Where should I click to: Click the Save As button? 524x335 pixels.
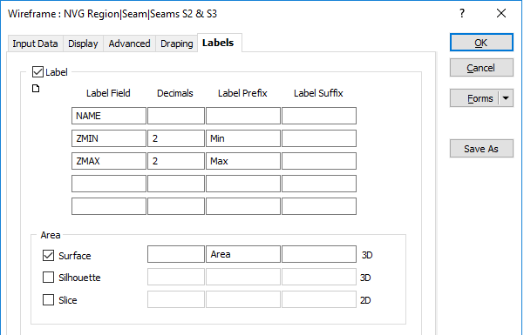click(x=481, y=149)
